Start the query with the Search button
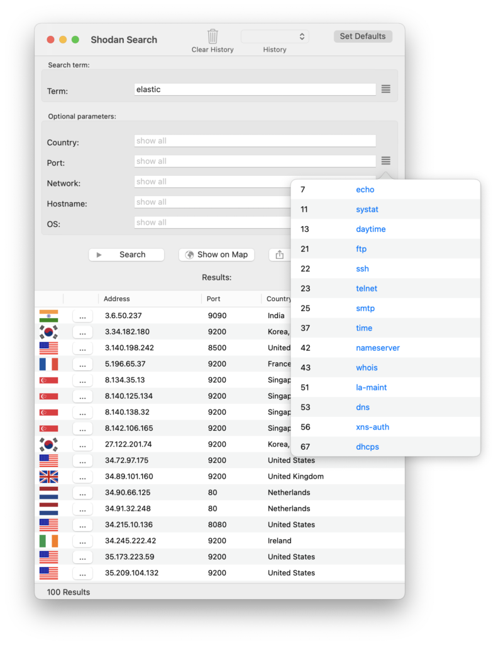The width and height of the screenshot is (503, 645). coord(126,254)
